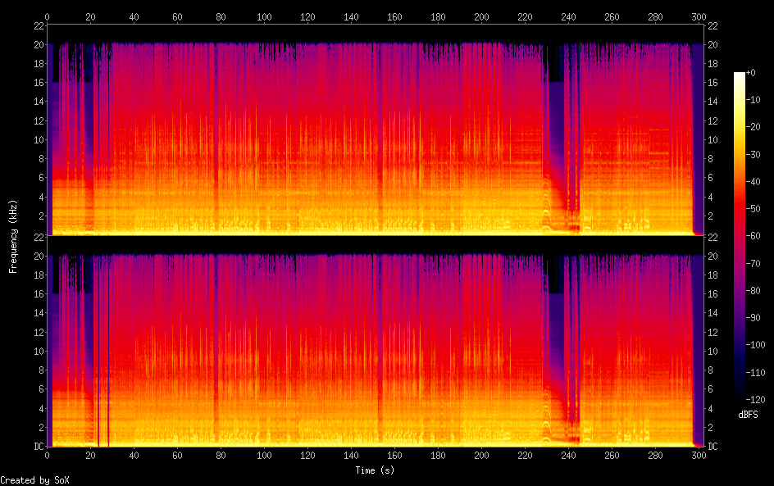Click the 0 tick on the top time axis
This screenshot has height=486, width=774.
coord(48,16)
